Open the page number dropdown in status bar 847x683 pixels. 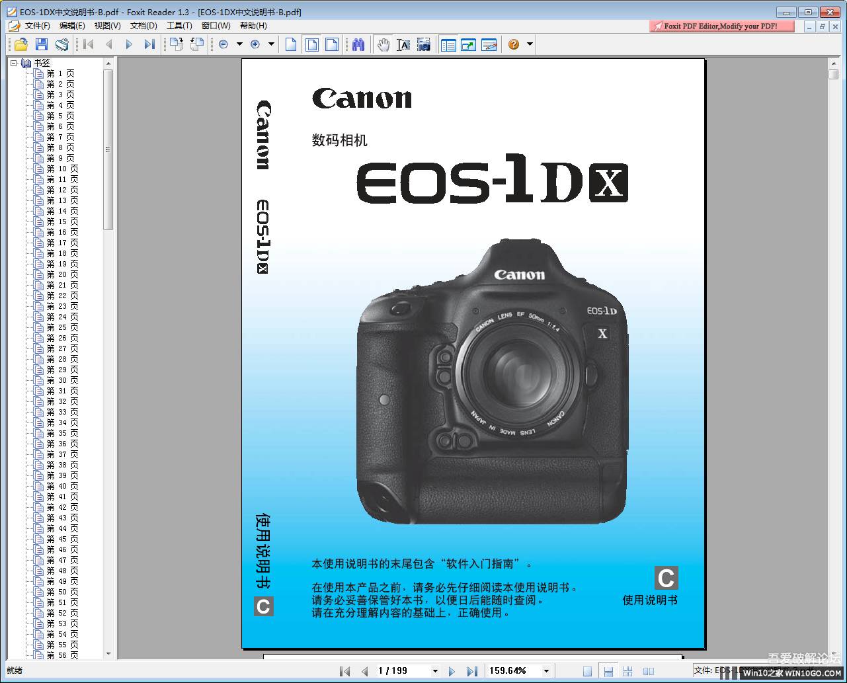[434, 671]
